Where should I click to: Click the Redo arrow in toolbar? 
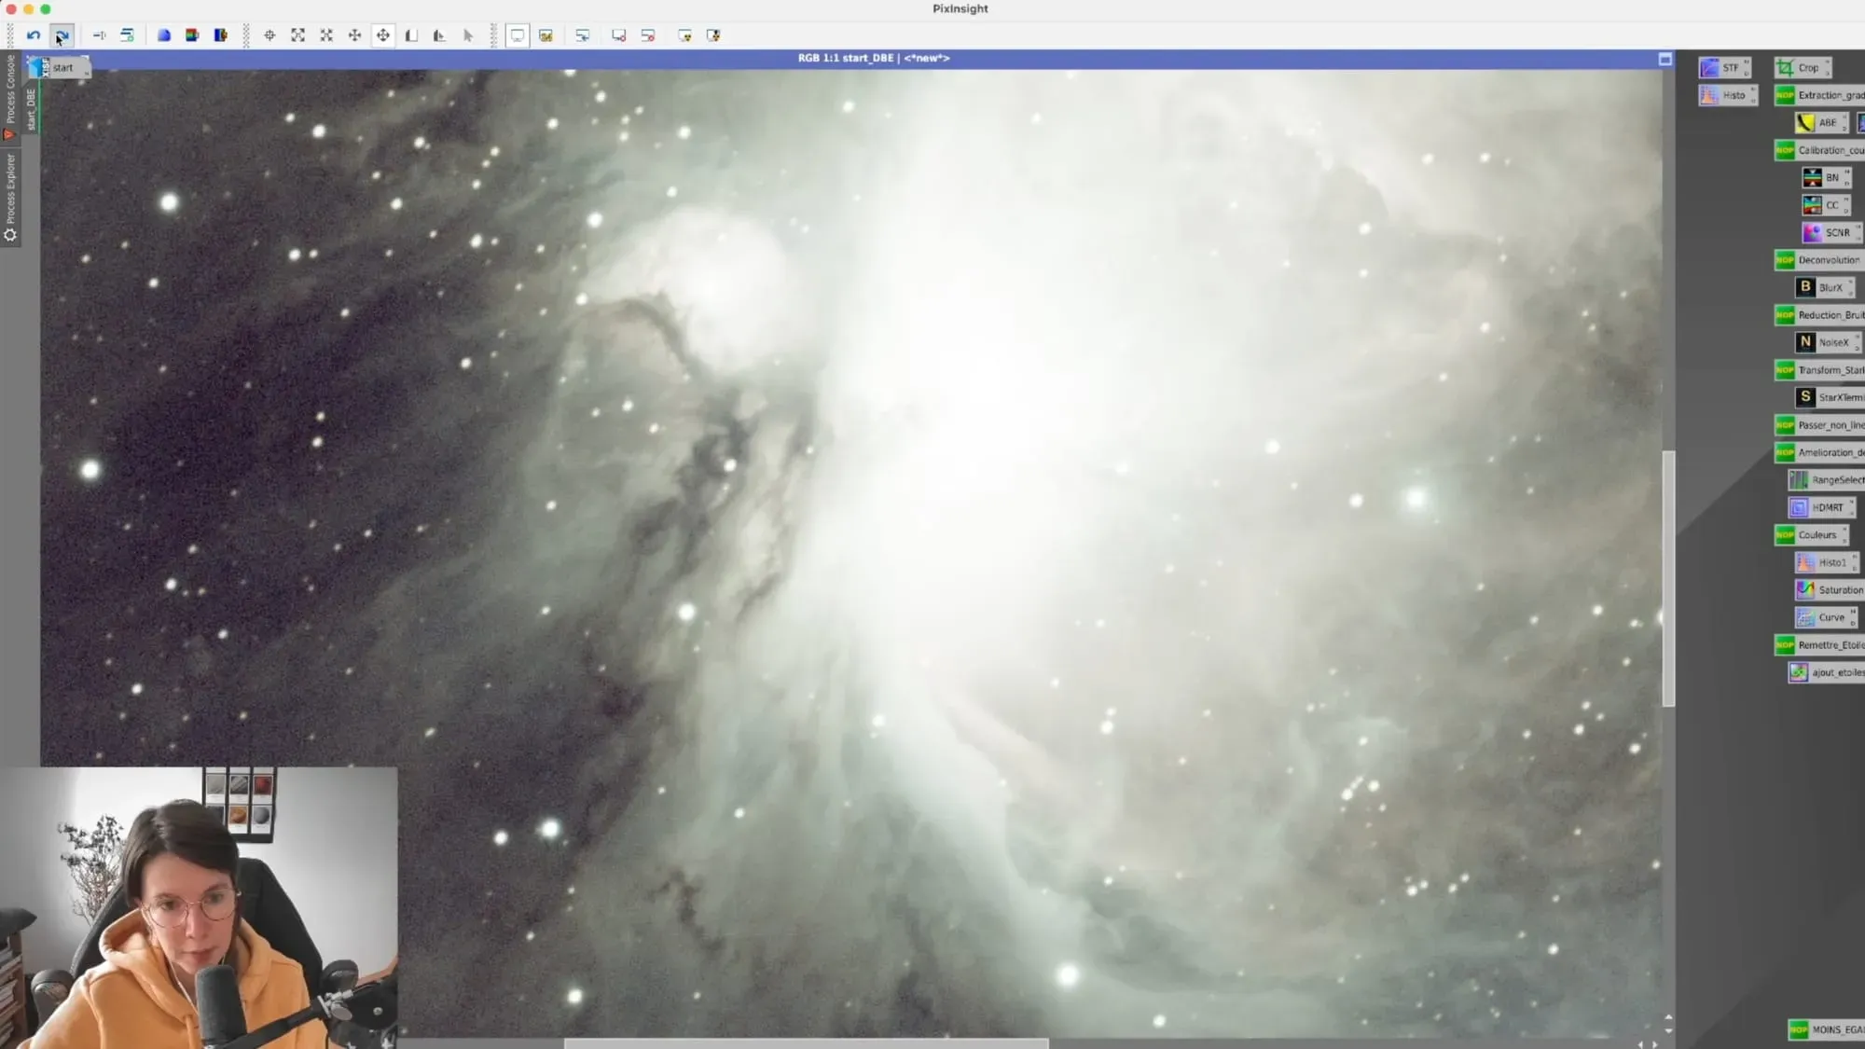[x=62, y=35]
